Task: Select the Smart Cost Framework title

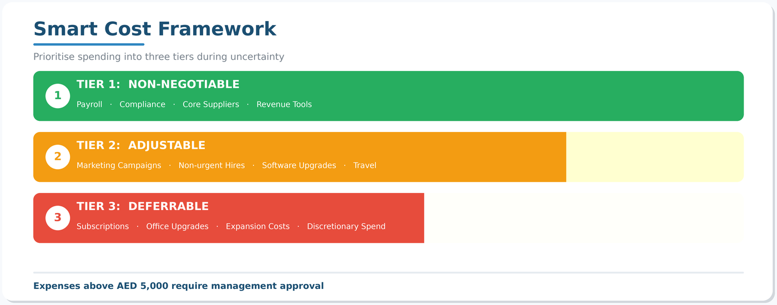Action: coord(155,29)
